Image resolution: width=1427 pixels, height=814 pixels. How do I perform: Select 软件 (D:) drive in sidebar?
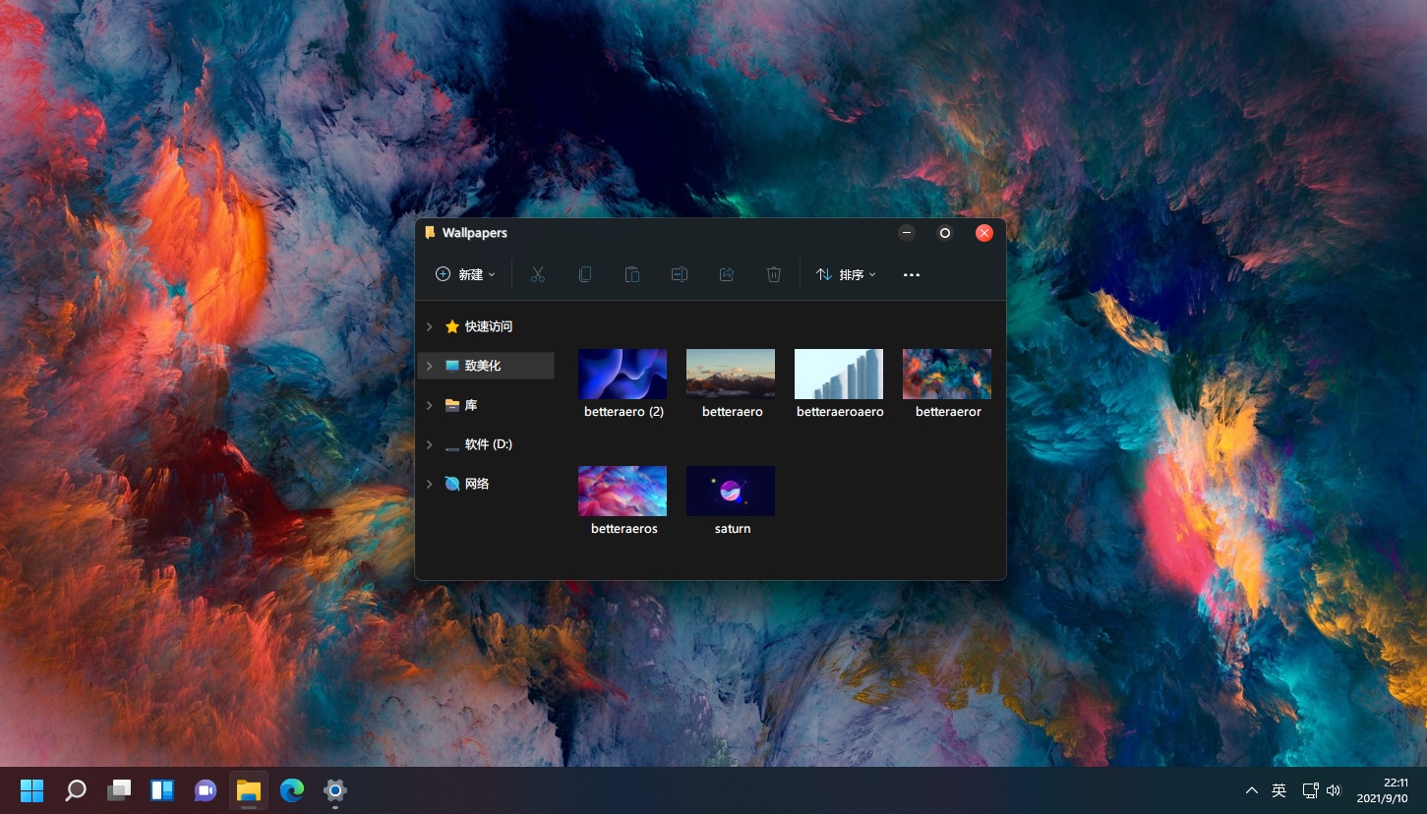point(479,444)
